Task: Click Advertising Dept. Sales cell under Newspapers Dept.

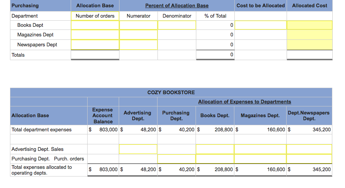Action: tap(309, 149)
